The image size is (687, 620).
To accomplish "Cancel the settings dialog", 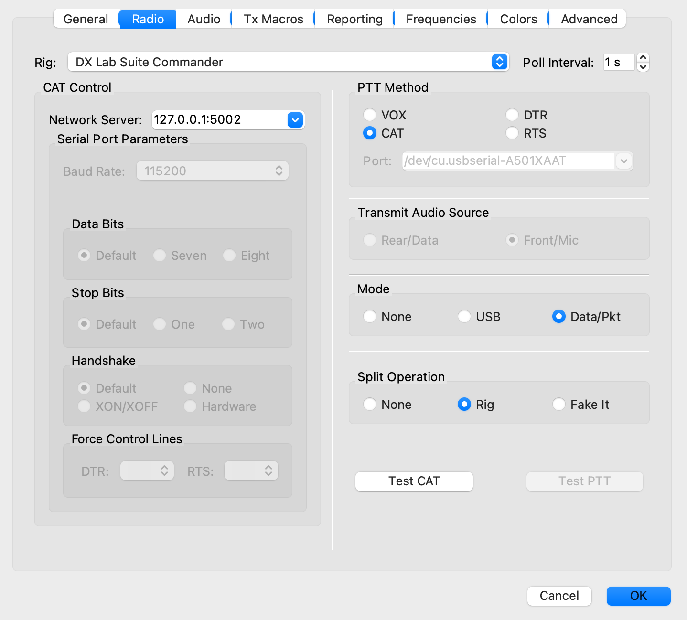I will [x=559, y=596].
